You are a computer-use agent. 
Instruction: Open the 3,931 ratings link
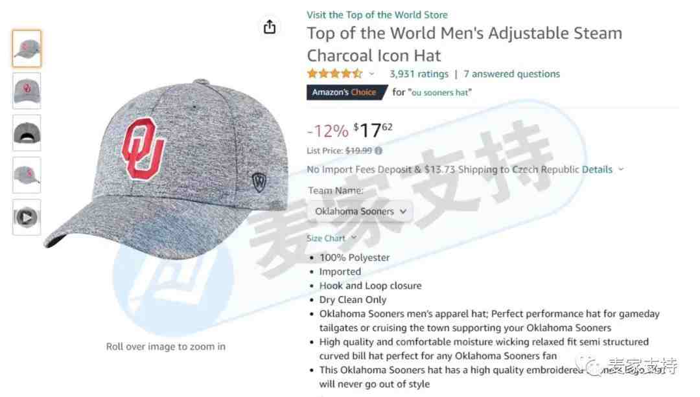419,74
